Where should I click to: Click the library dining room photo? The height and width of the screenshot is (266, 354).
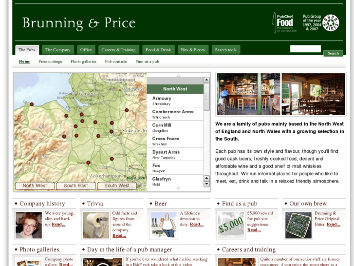pyautogui.click(x=314, y=94)
